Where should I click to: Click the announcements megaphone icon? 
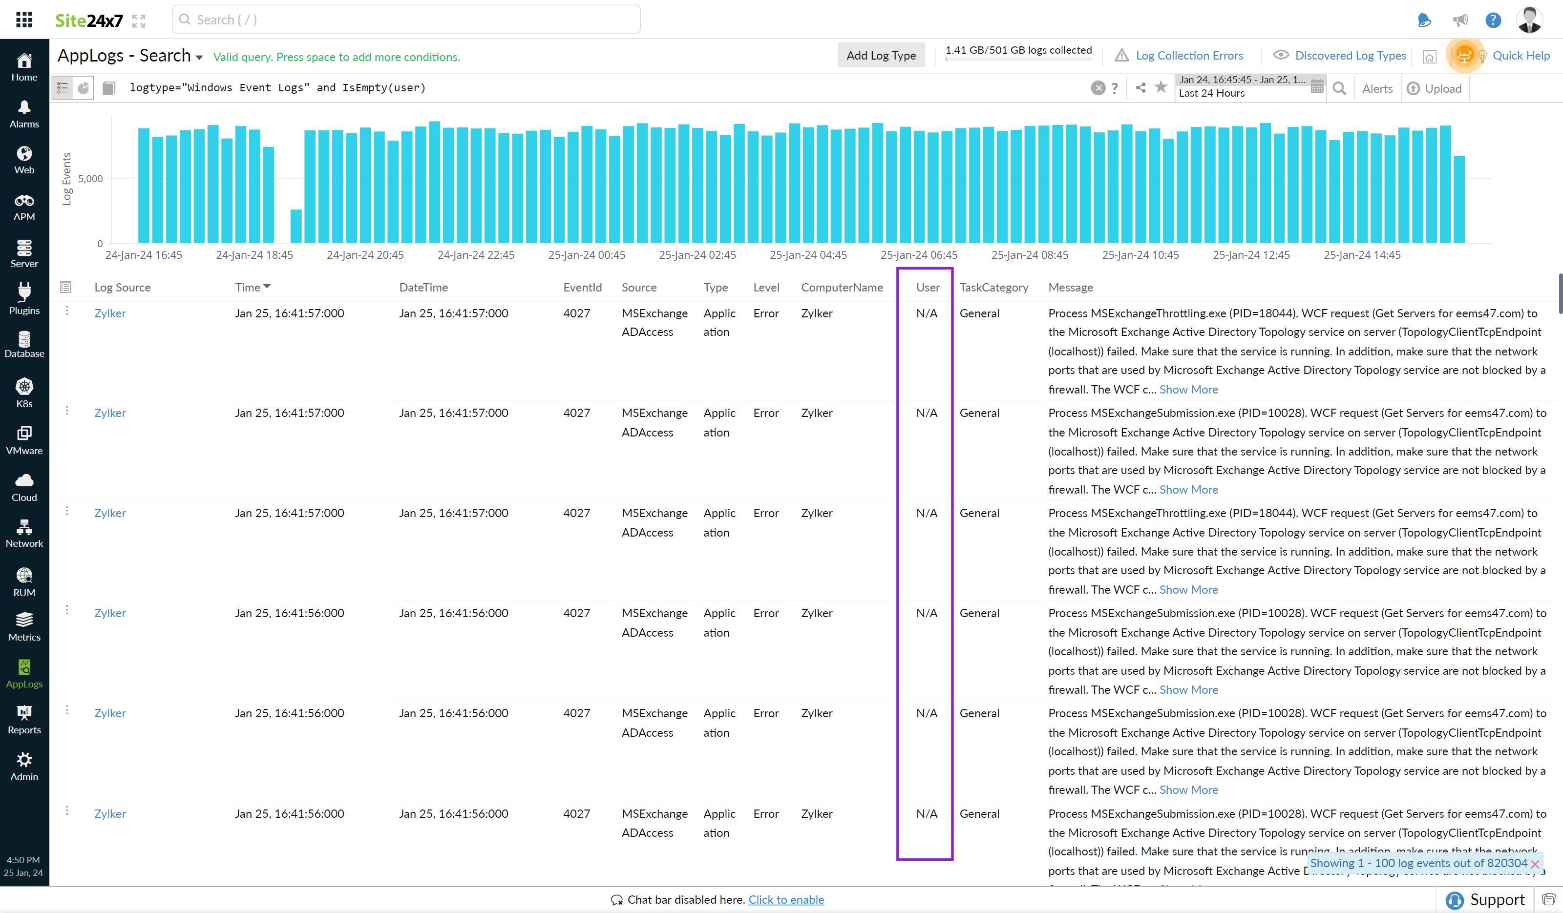coord(1460,21)
